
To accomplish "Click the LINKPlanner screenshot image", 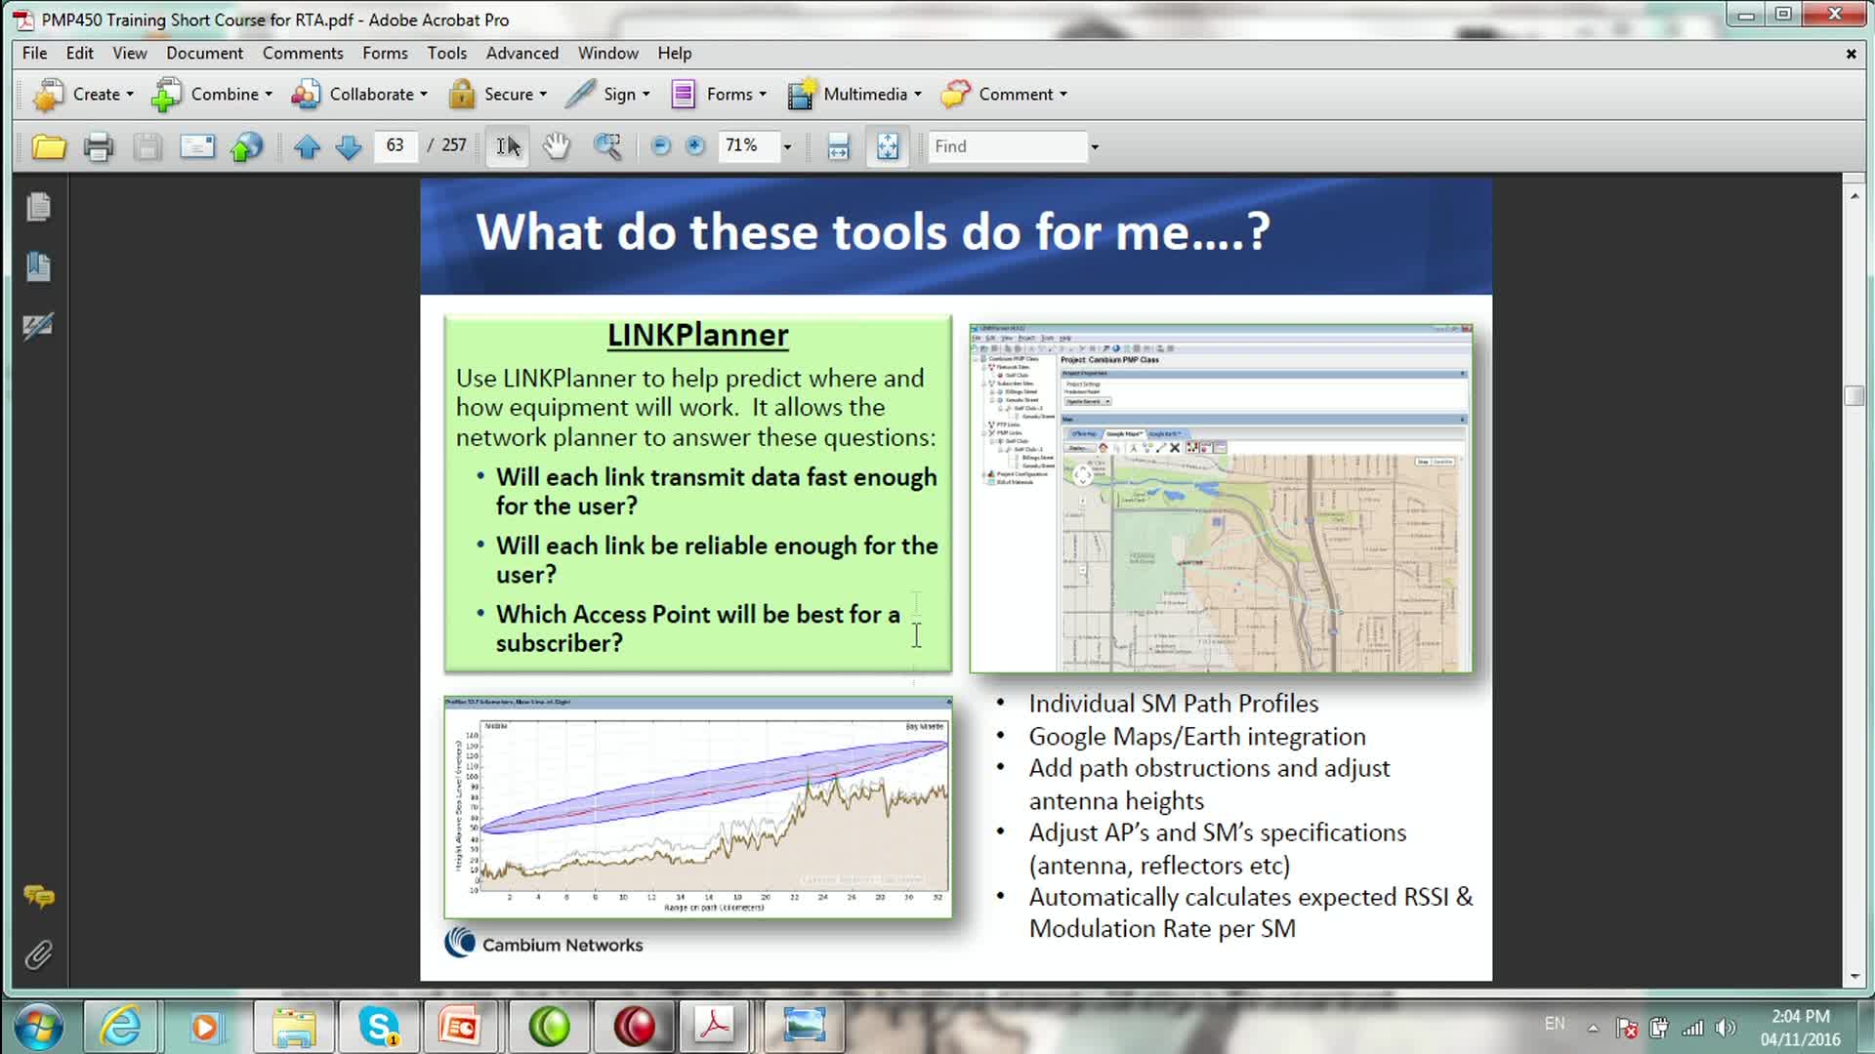I will pyautogui.click(x=1221, y=498).
